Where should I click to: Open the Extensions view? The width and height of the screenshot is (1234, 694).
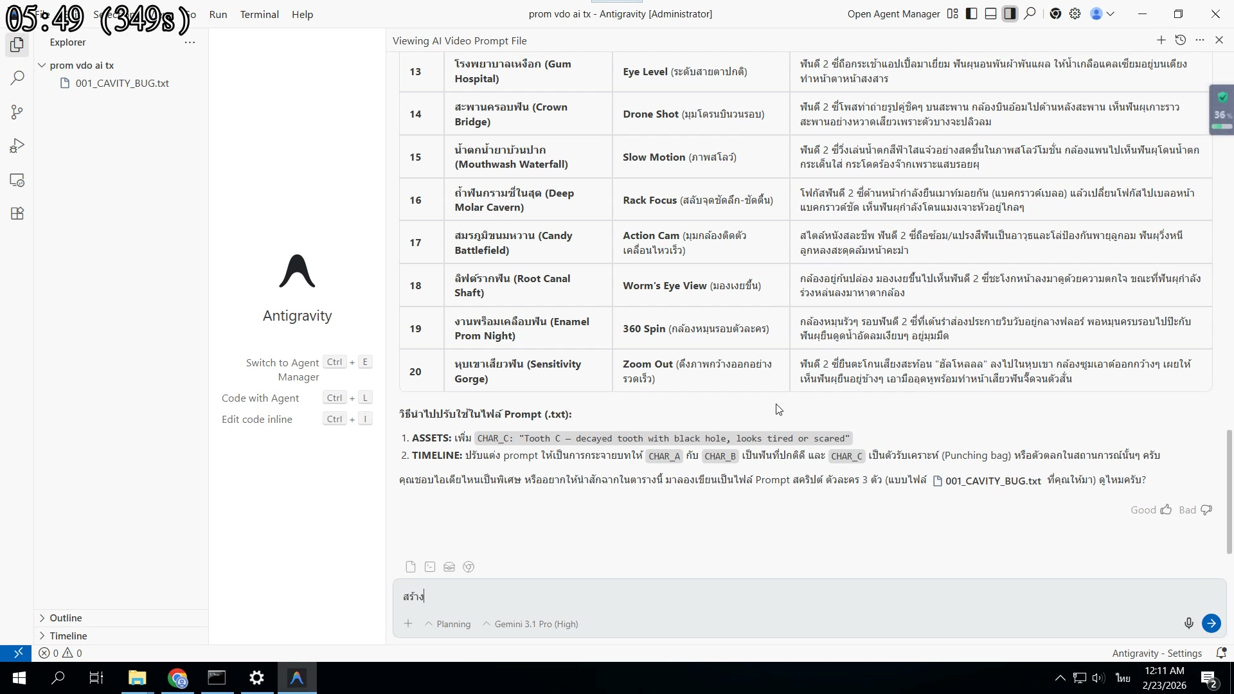click(x=17, y=214)
